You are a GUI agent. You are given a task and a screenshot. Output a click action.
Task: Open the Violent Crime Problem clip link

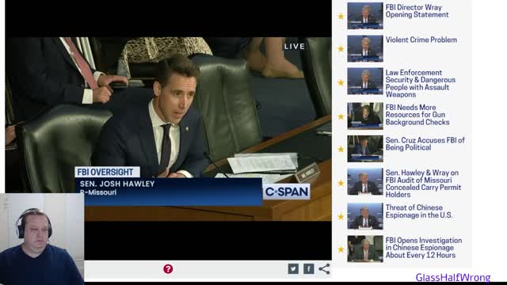click(421, 40)
